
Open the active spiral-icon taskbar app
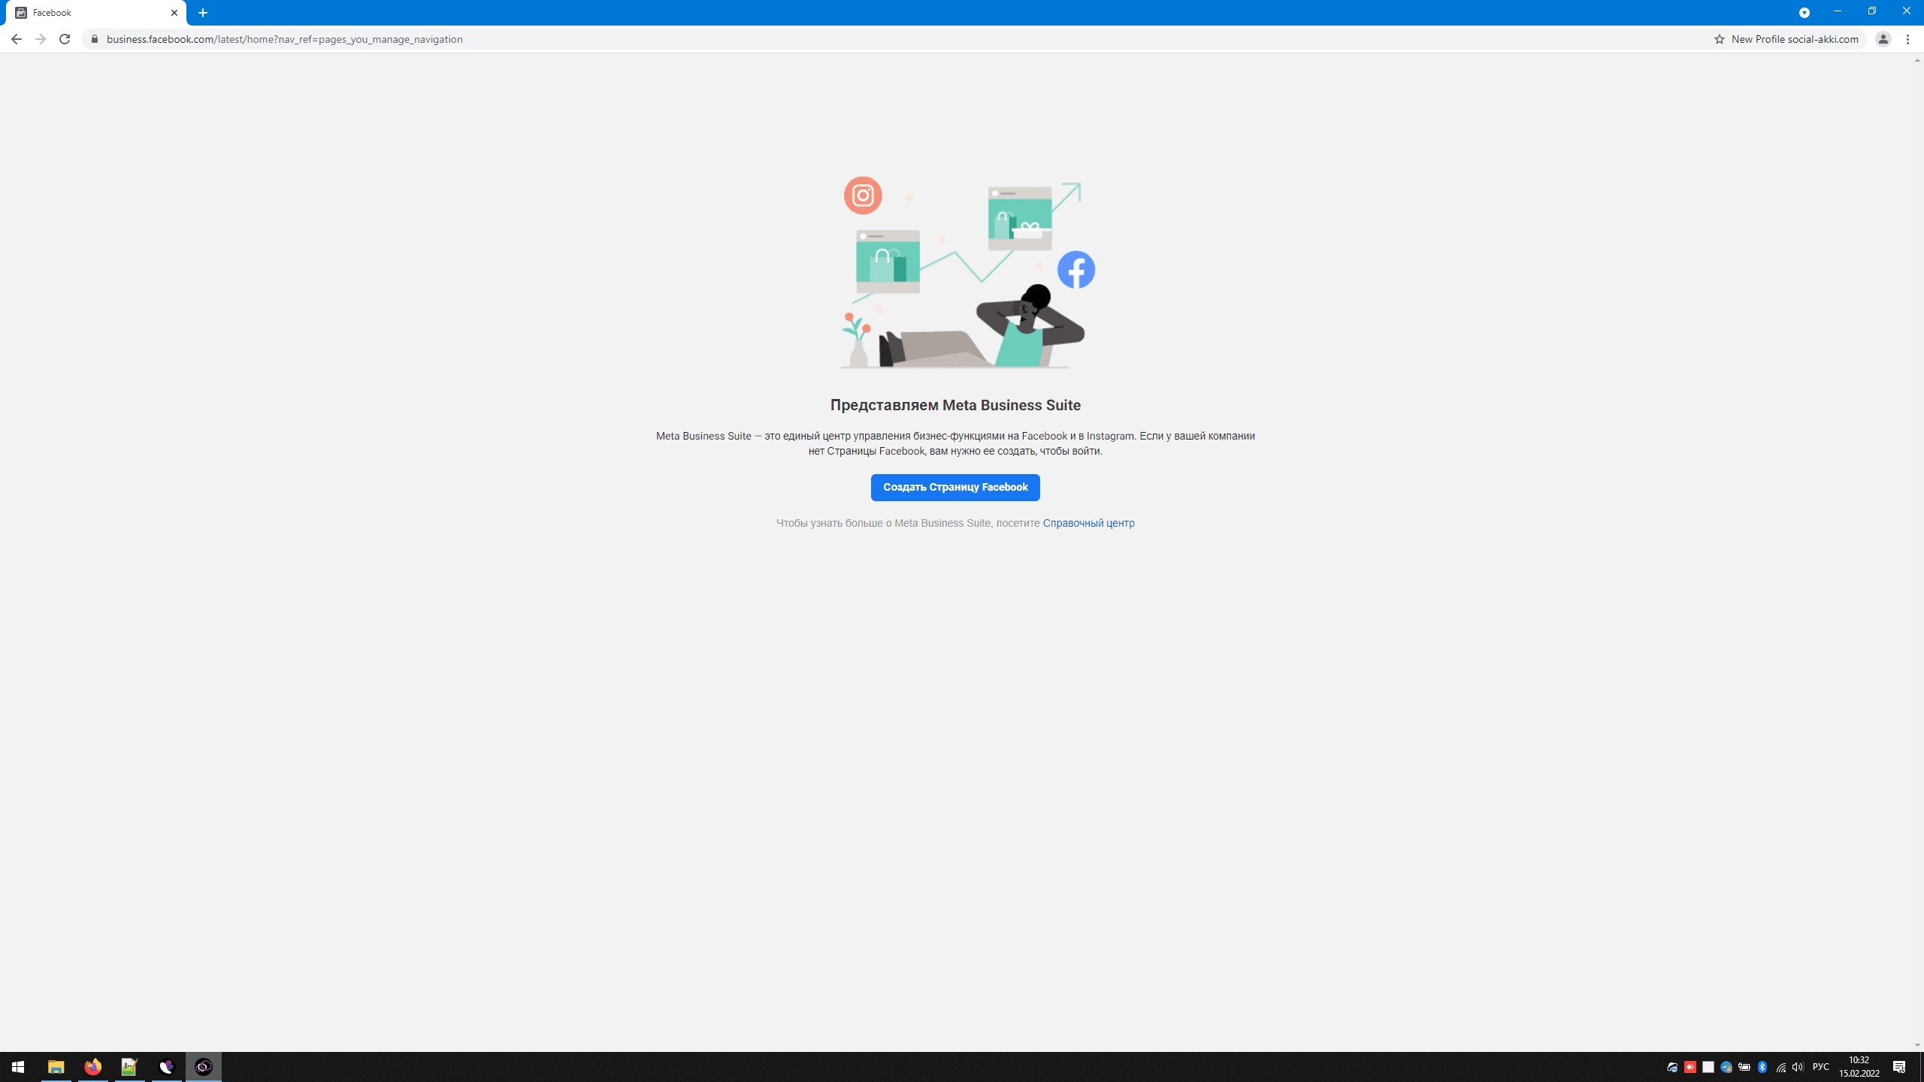pos(204,1067)
